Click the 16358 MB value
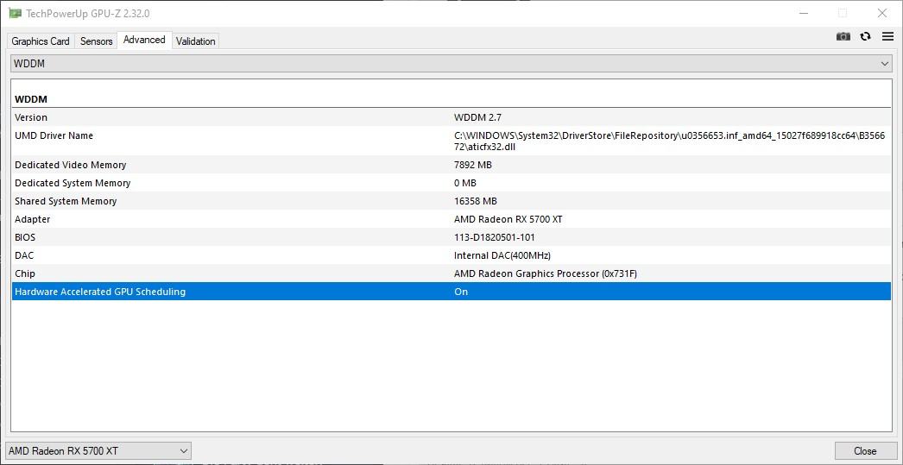903x465 pixels. [475, 201]
